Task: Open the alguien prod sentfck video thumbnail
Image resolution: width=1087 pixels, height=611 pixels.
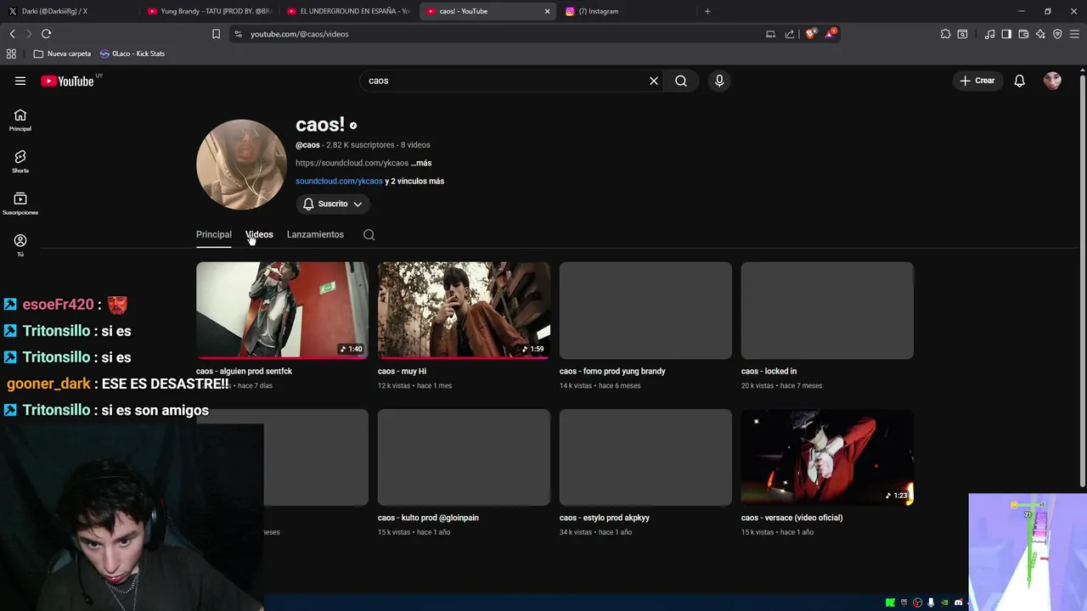Action: (282, 310)
